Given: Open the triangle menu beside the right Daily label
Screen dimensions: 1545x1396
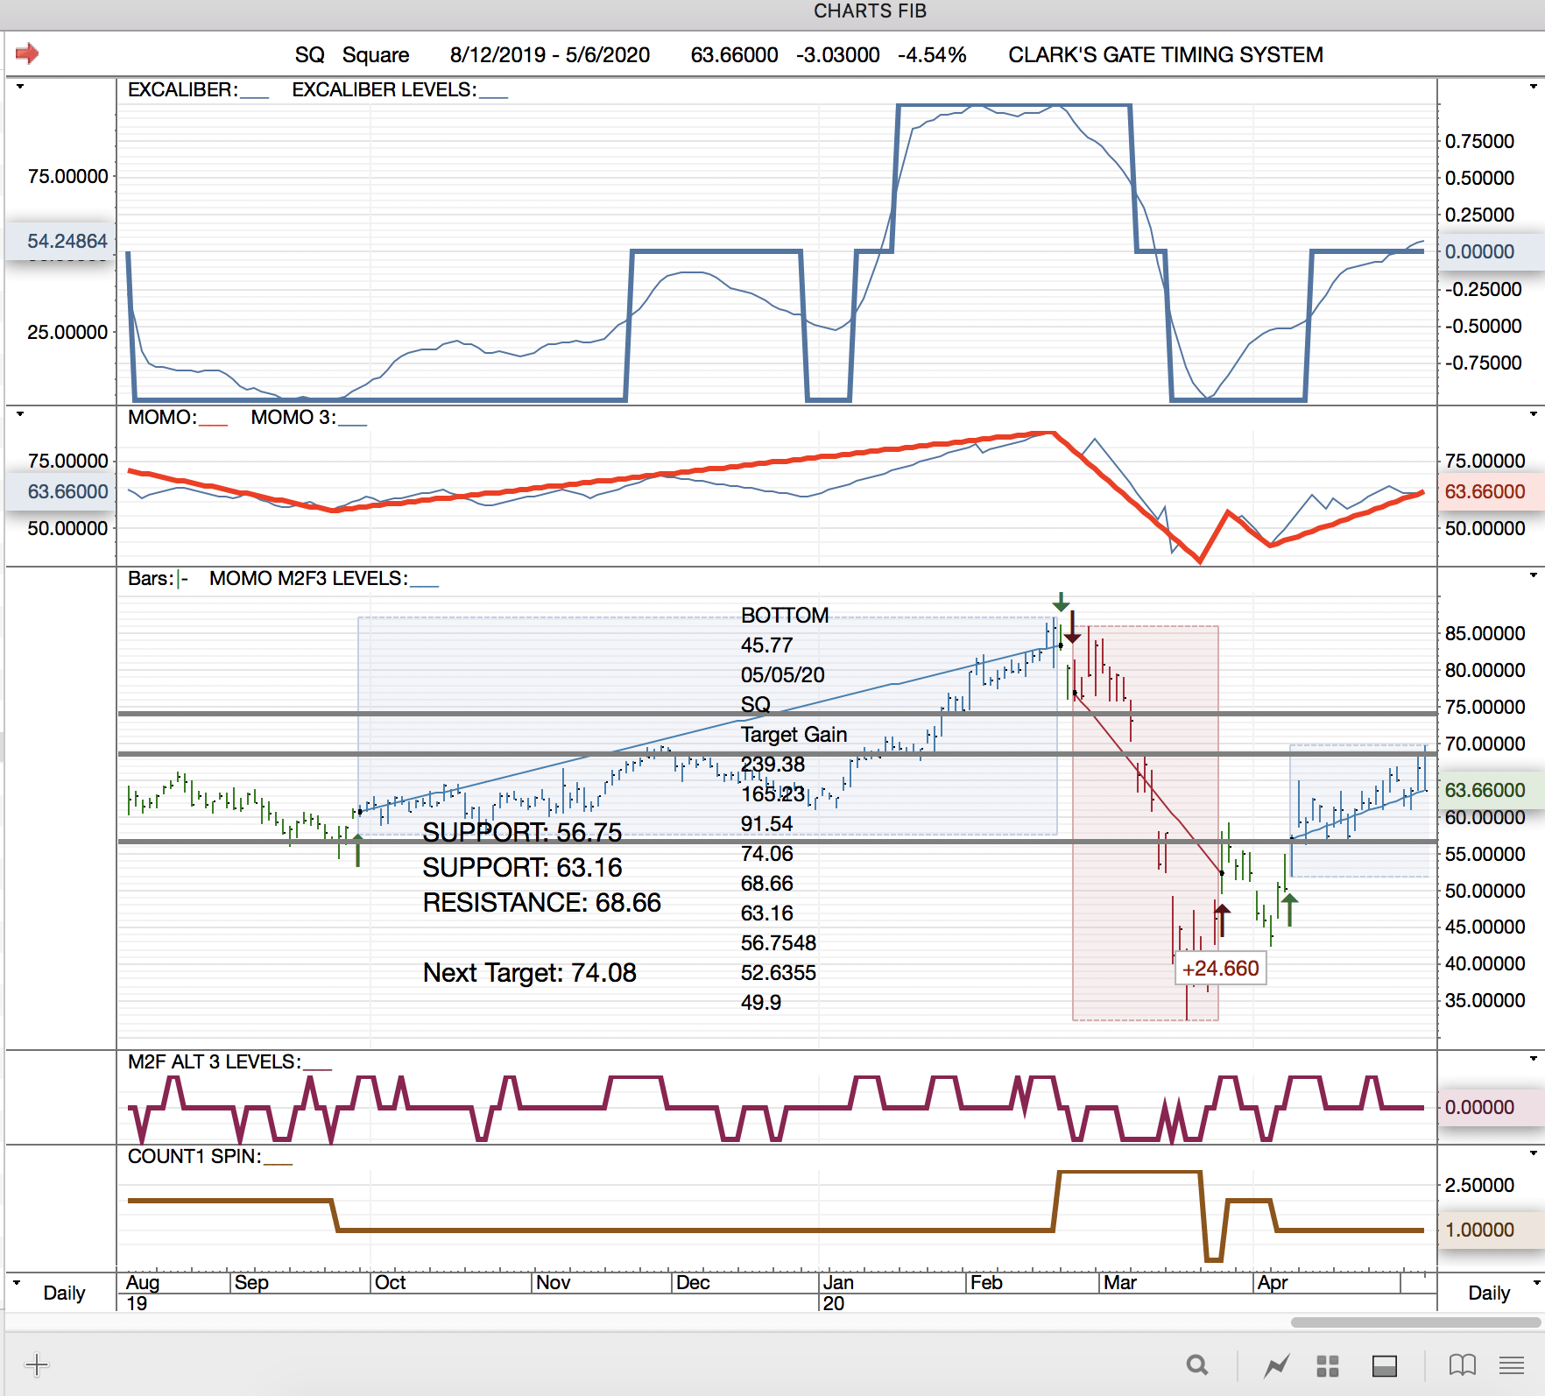Looking at the screenshot, I should tap(1536, 1282).
